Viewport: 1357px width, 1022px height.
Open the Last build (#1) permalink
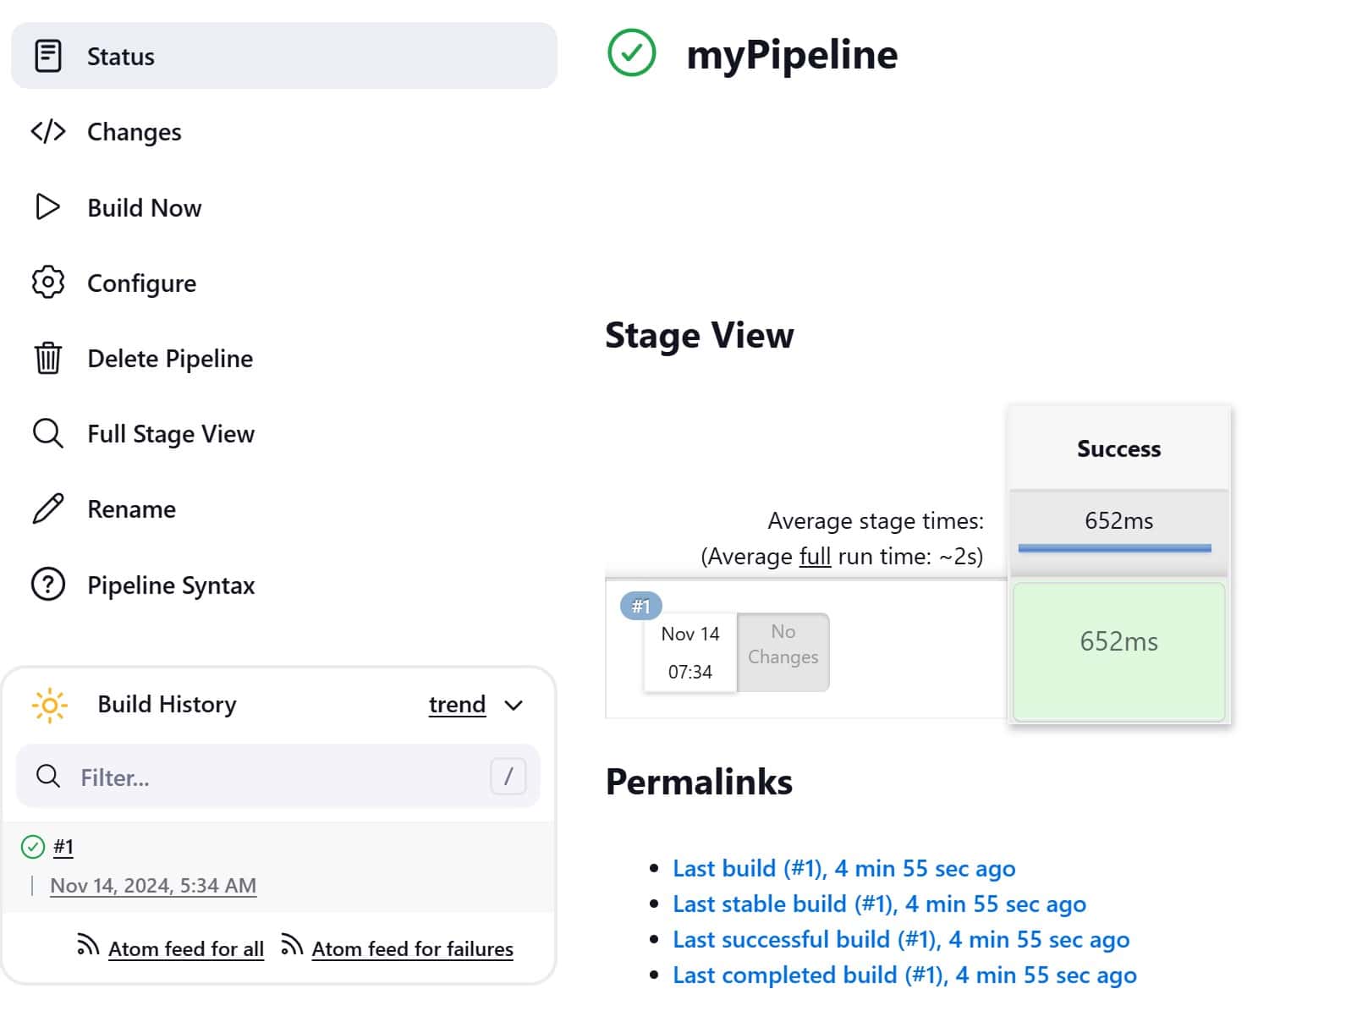tap(843, 868)
